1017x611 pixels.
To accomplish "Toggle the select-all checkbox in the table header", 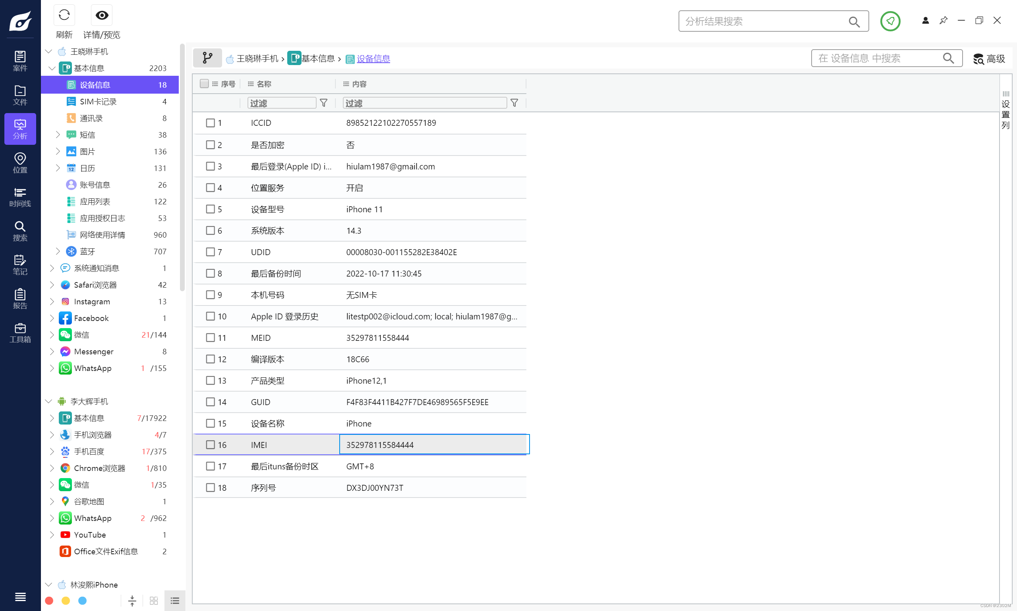I will 204,84.
